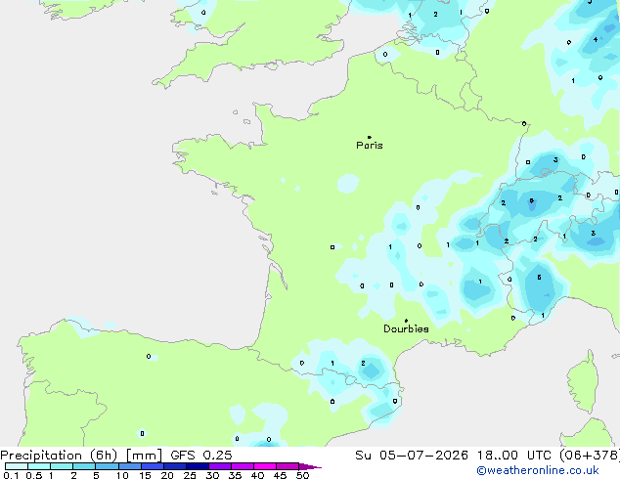620x479 pixels.
Task: Pick the 5–10 mm legend color swatch
Action: 107,466
